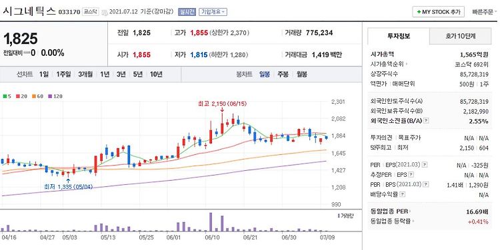
Task: Switch to the 투자정보 tab
Action: pyautogui.click(x=399, y=36)
